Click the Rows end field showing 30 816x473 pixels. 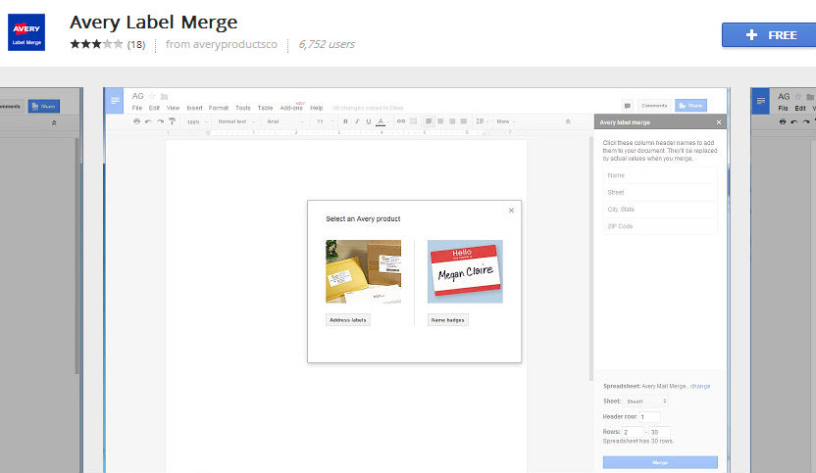click(659, 432)
